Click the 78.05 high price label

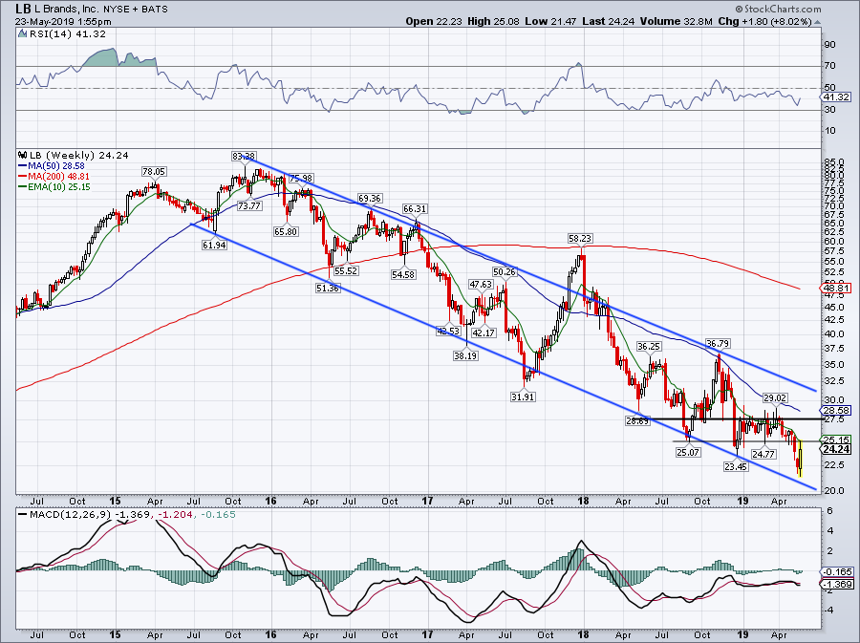click(154, 172)
